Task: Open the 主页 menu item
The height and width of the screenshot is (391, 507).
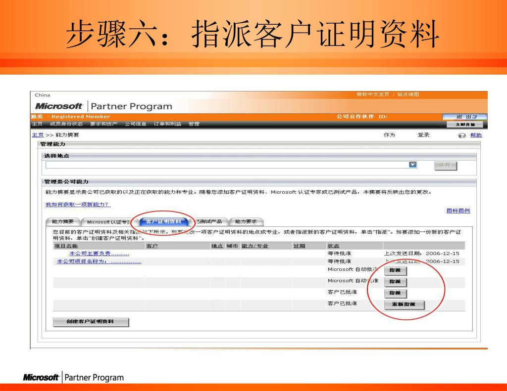Action: coord(37,124)
